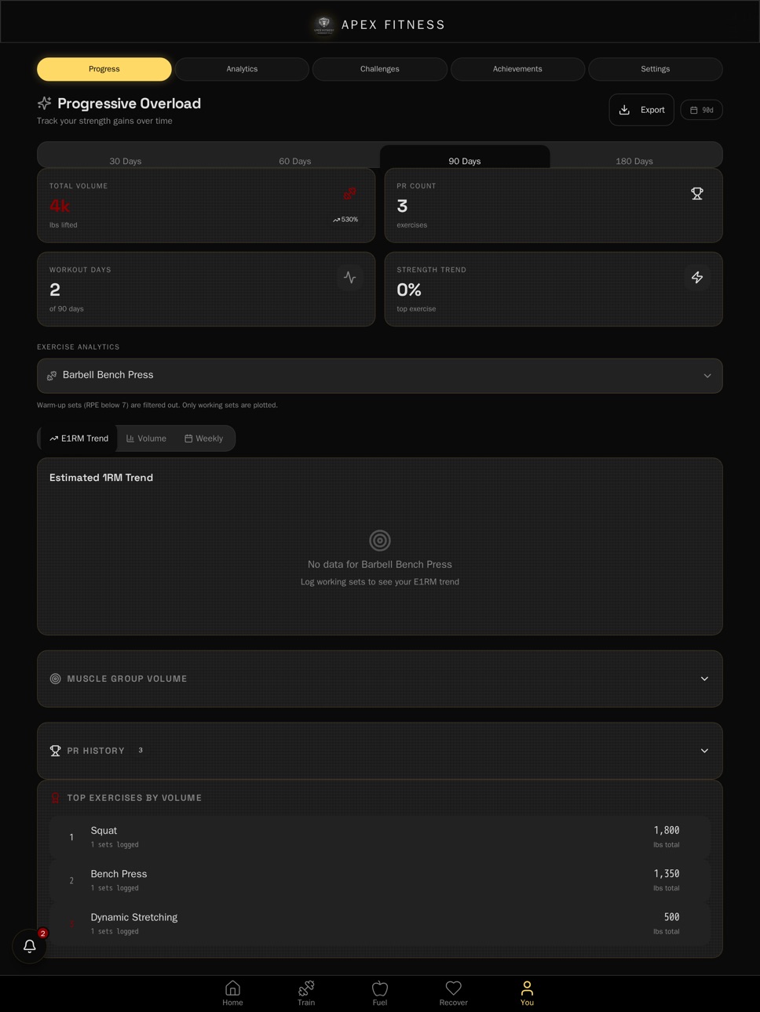Click the Export button
Image resolution: width=760 pixels, height=1012 pixels.
click(641, 110)
